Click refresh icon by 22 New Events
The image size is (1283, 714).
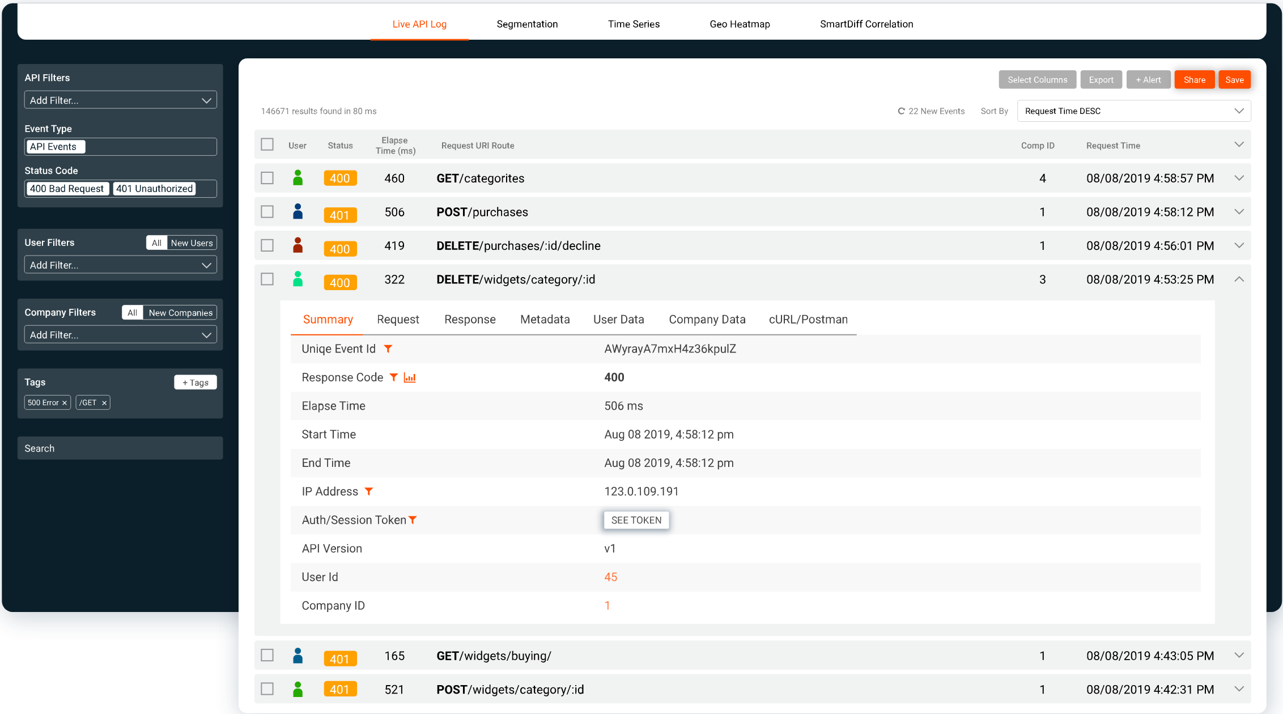click(901, 111)
